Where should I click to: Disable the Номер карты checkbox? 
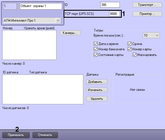[129, 49]
